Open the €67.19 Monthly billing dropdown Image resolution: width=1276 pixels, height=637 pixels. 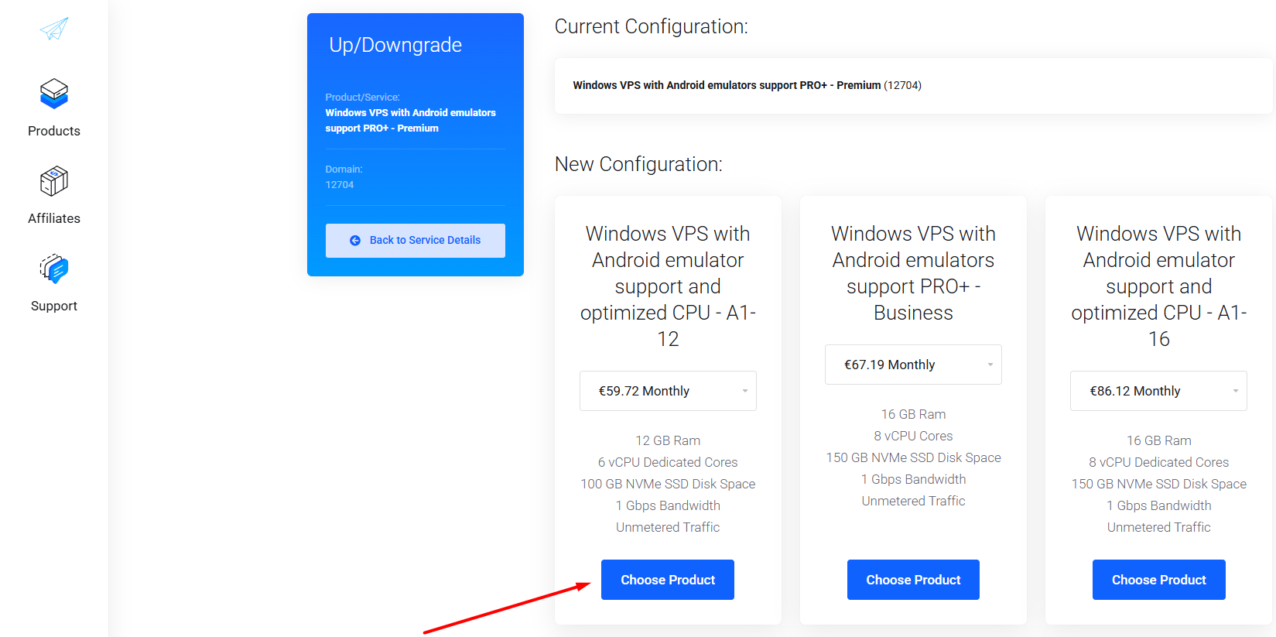click(913, 365)
